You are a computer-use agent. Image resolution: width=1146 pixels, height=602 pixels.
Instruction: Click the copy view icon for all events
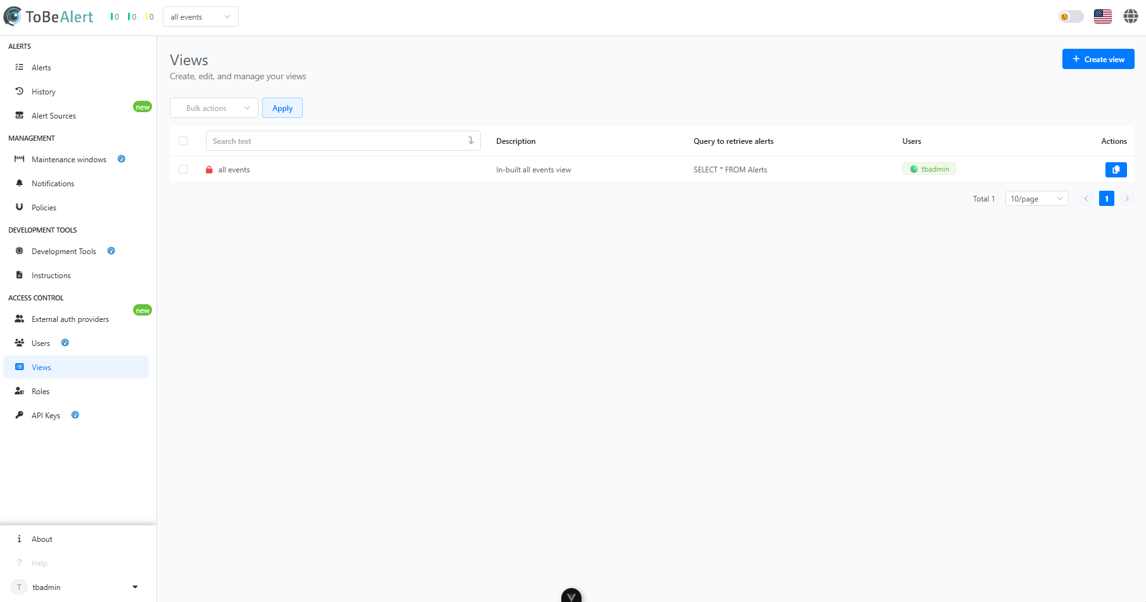[x=1116, y=170]
